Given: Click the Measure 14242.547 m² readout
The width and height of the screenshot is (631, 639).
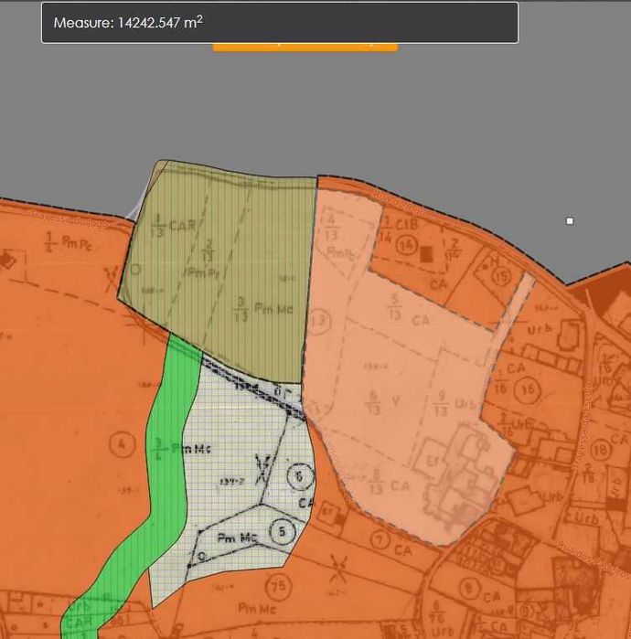Looking at the screenshot, I should [x=128, y=23].
